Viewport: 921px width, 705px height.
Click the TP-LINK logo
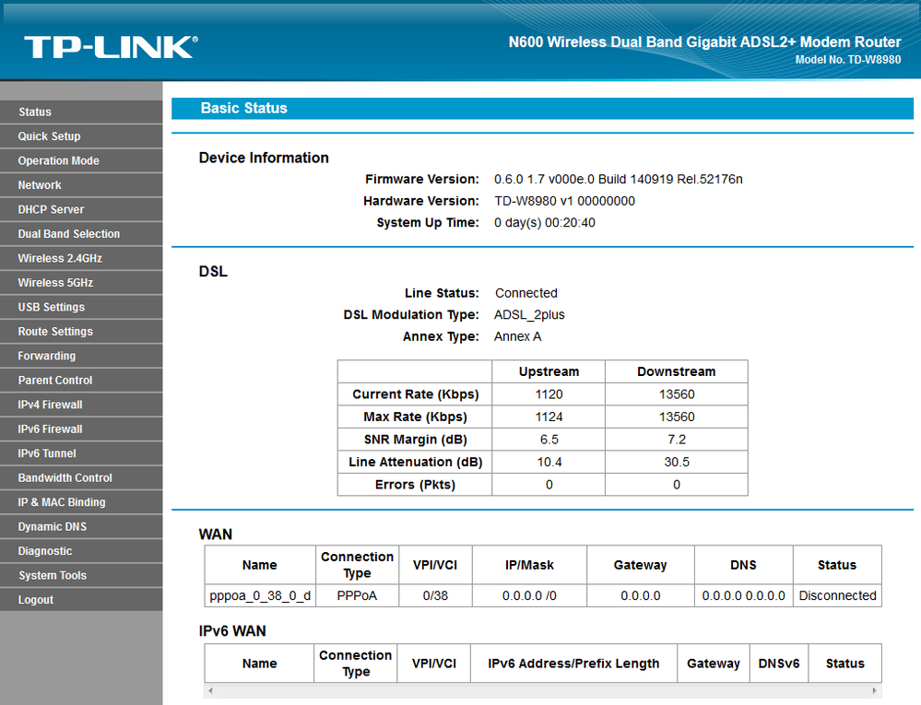pos(111,47)
